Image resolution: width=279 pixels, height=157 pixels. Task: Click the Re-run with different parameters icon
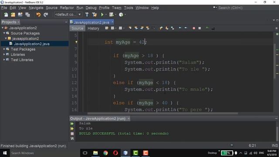coord(72,129)
